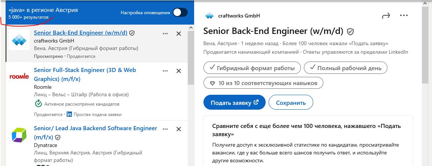Share the job using the arrow icon
This screenshot has width=432, height=166.
coord(386,16)
